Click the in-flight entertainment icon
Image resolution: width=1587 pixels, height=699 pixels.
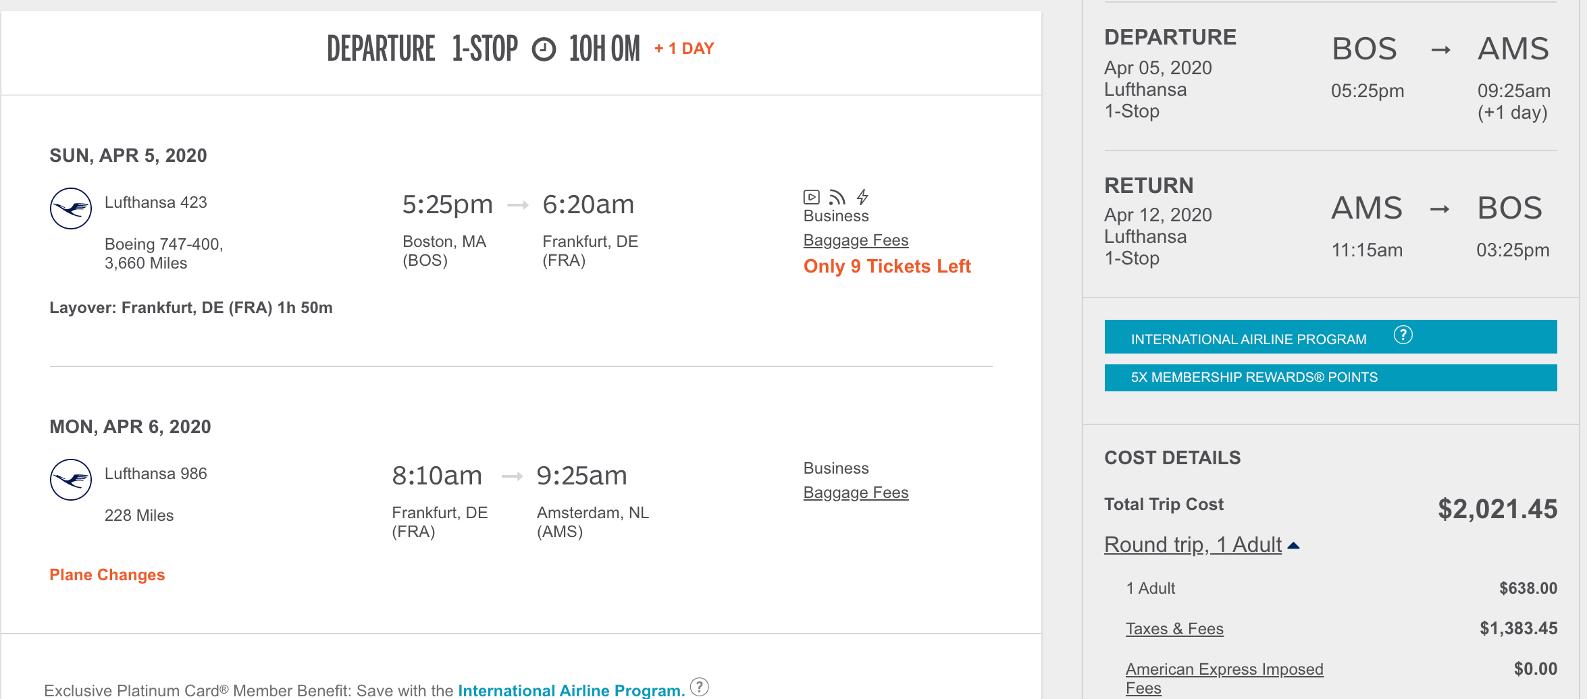pos(811,197)
